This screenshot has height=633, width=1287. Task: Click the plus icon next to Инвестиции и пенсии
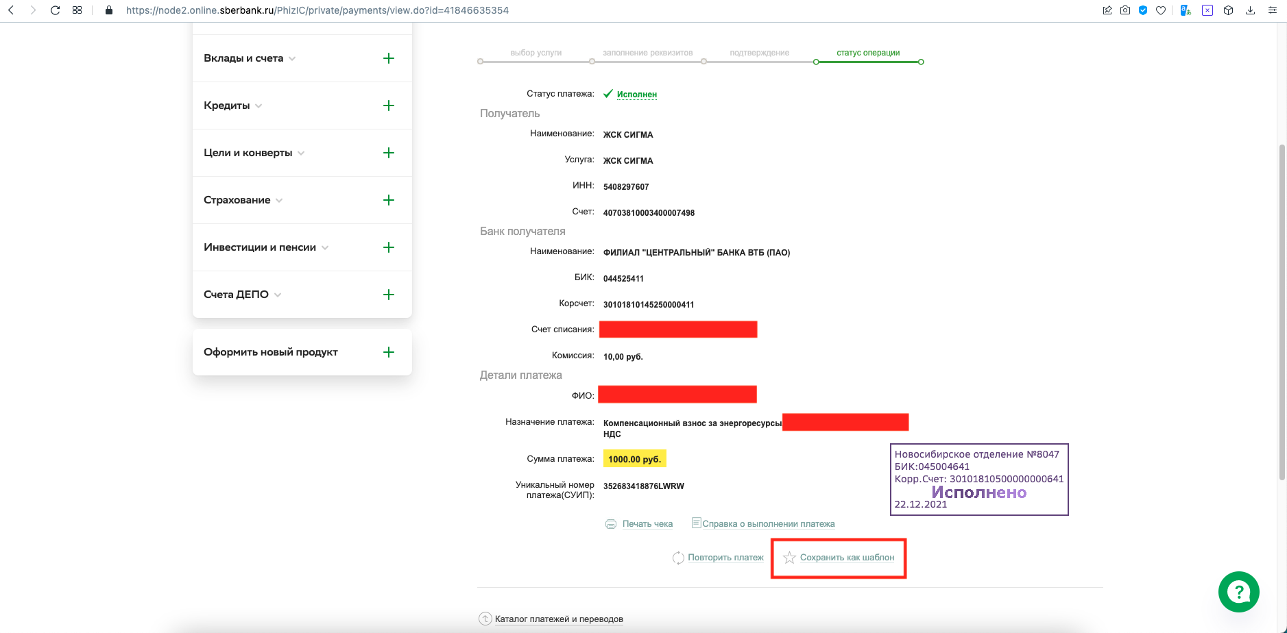coord(389,247)
